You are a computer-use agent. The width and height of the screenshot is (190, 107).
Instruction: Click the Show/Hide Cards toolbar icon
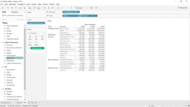pos(91,8)
